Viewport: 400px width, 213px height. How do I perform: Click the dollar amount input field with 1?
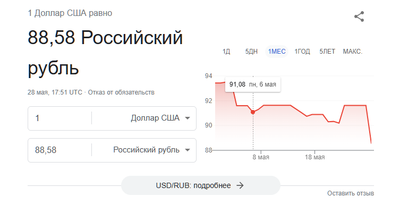(59, 118)
